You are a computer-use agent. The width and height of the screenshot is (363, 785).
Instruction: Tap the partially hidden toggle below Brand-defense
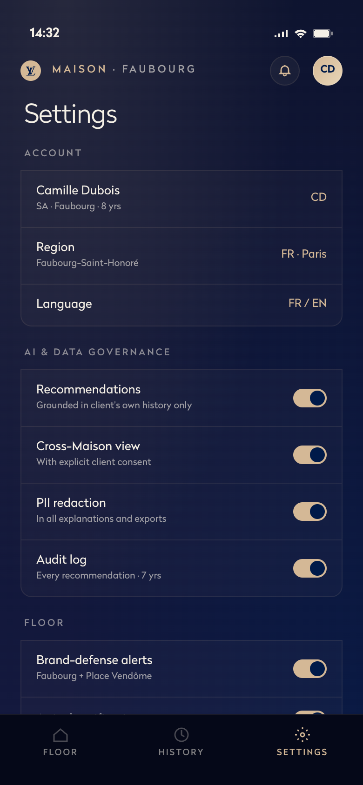tap(310, 713)
